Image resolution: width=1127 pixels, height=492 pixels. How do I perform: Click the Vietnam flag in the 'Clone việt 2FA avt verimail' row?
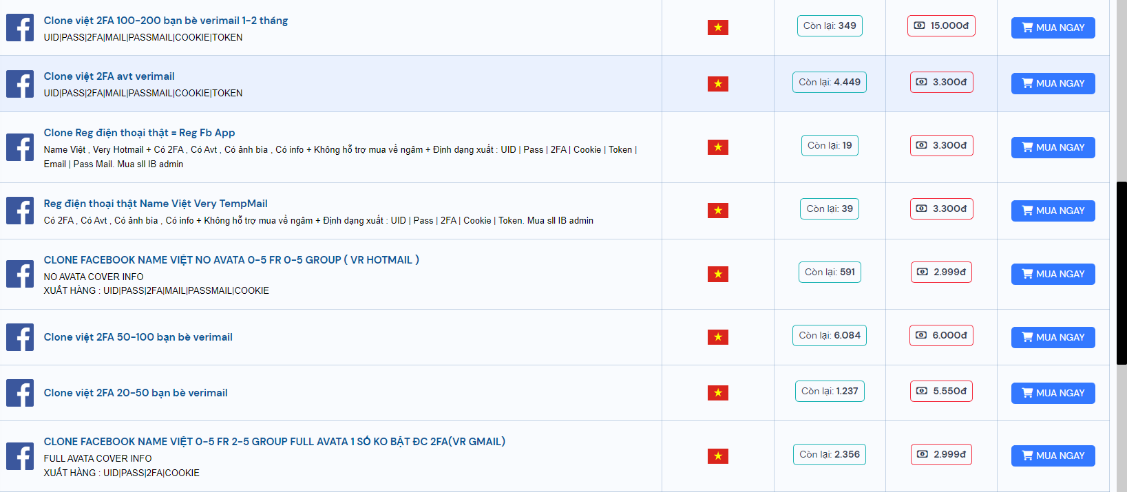click(718, 84)
